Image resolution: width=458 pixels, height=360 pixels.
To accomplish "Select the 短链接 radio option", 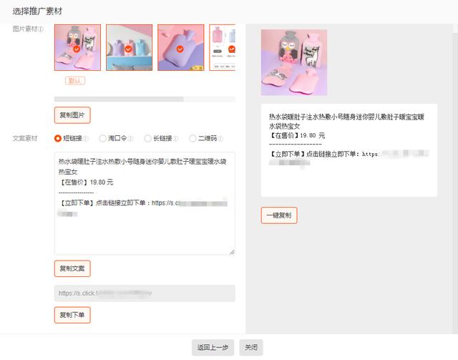I will coord(58,138).
